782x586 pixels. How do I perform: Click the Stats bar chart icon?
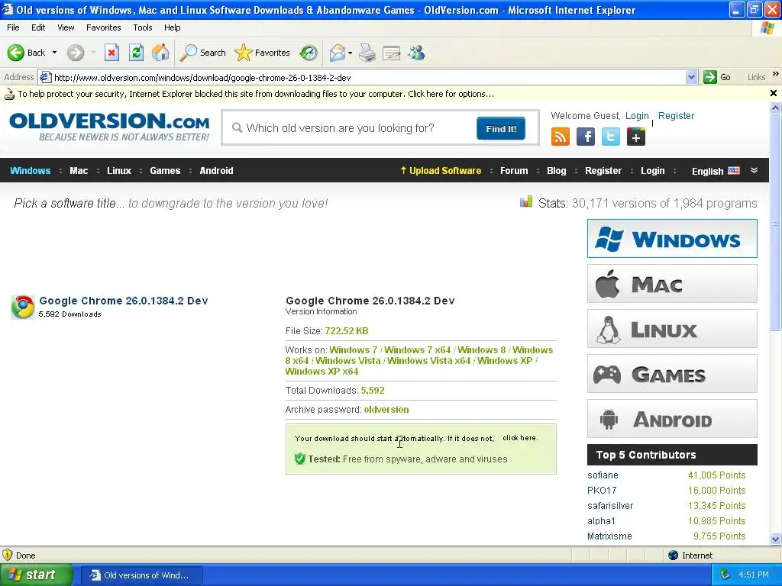[x=525, y=201]
